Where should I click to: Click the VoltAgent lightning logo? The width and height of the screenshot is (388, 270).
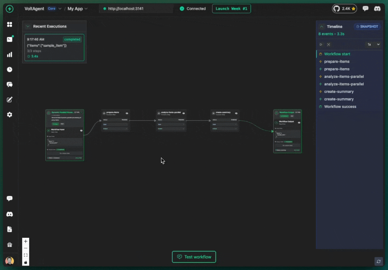9,9
